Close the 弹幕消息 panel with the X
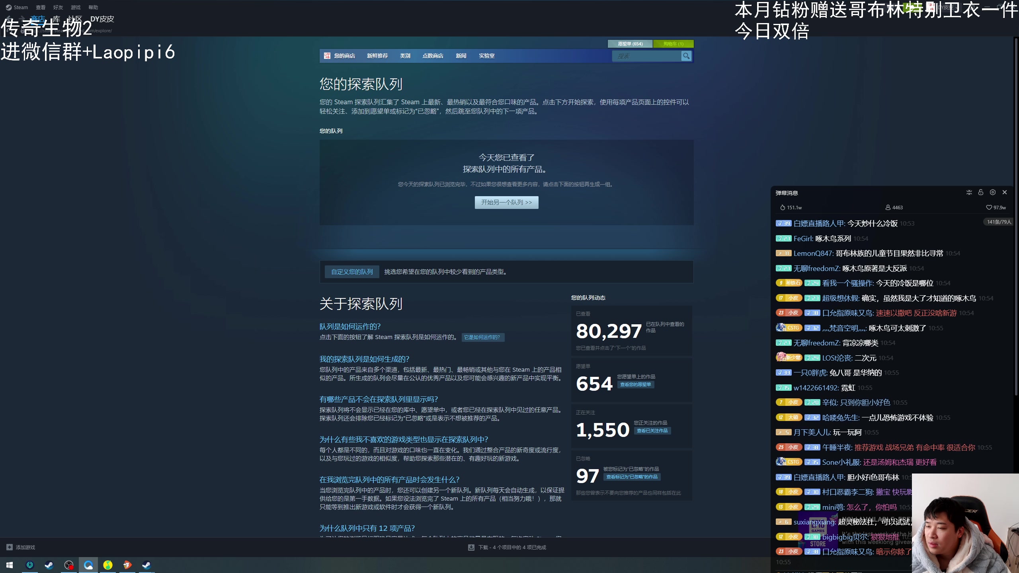Image resolution: width=1019 pixels, height=573 pixels. click(x=1005, y=193)
